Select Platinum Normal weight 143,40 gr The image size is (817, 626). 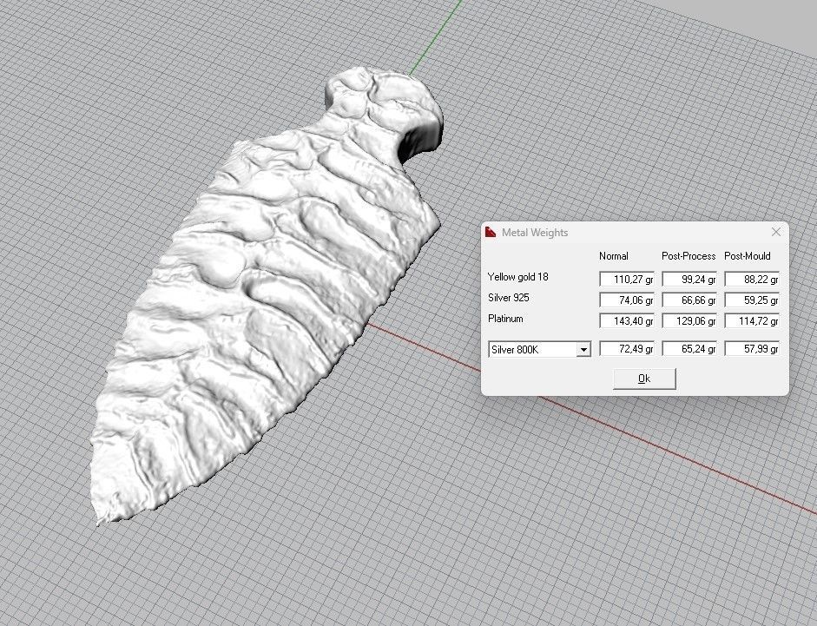[x=627, y=321]
